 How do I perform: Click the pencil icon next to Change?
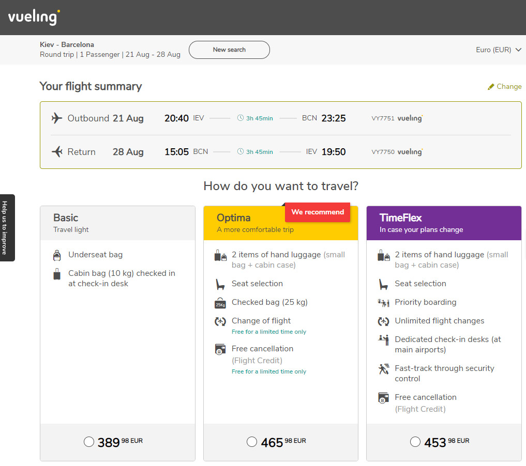(x=491, y=87)
